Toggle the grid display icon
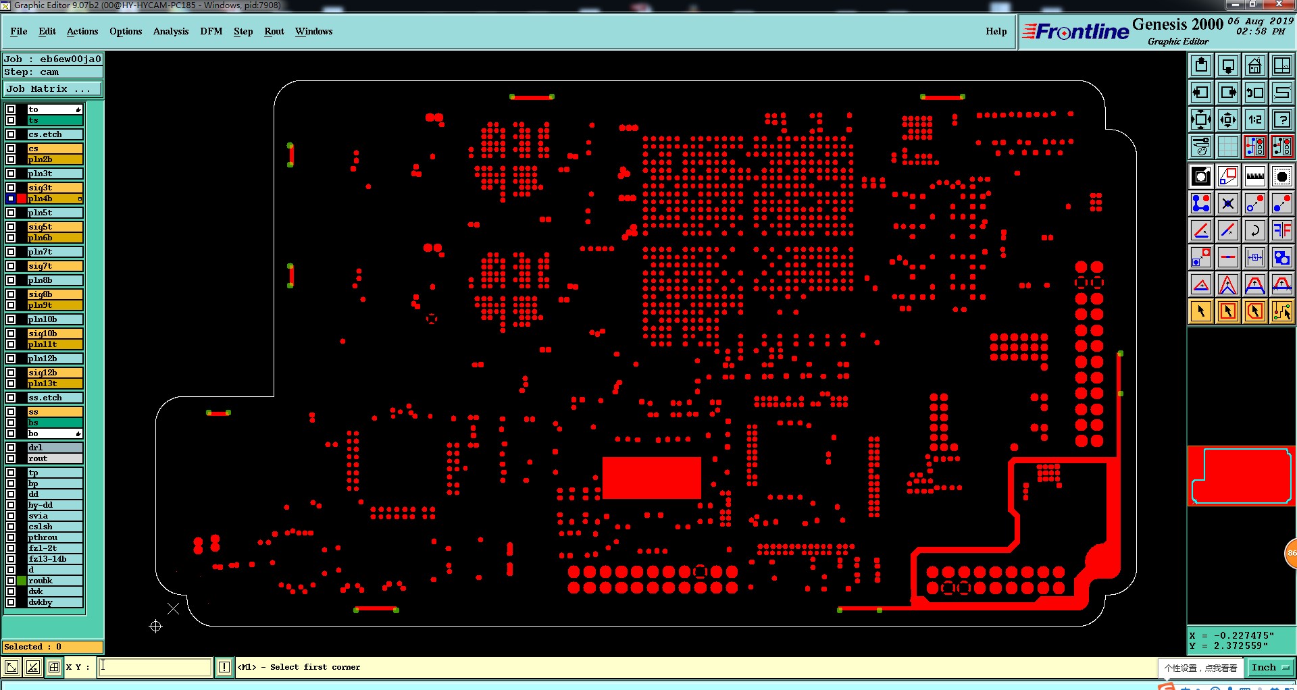 (x=1228, y=146)
